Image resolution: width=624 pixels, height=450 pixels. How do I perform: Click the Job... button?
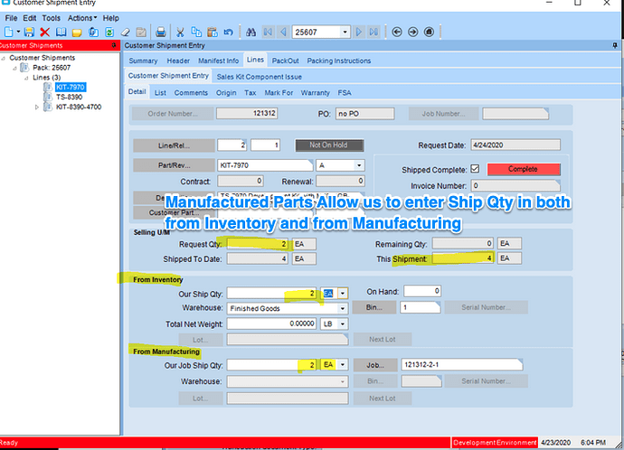point(377,364)
